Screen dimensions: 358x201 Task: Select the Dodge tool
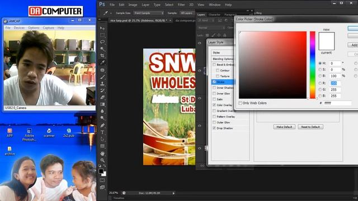[102, 118]
